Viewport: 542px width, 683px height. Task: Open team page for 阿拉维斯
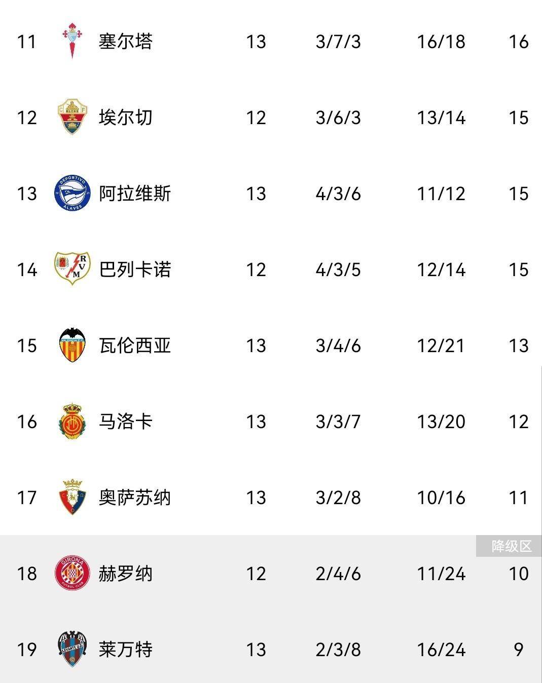pos(135,194)
